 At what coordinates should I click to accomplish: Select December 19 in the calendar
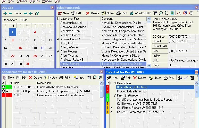pyautogui.click(x=43, y=48)
